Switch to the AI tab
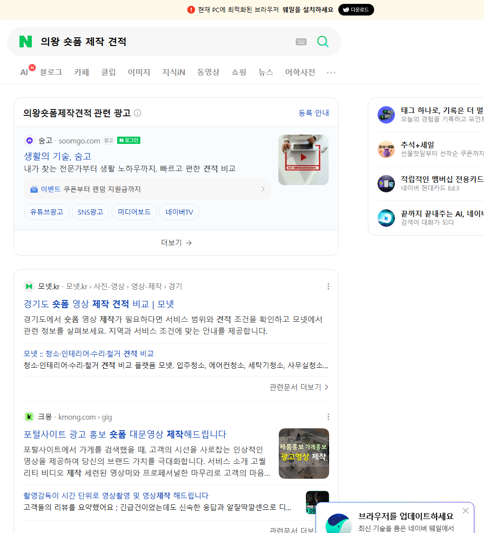 [x=24, y=72]
